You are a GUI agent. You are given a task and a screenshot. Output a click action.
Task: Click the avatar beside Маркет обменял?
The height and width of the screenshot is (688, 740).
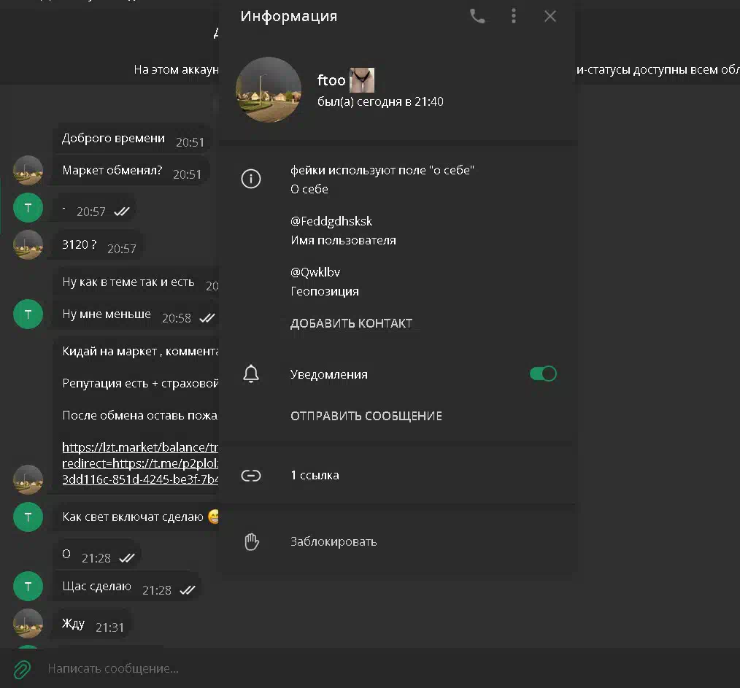pyautogui.click(x=28, y=170)
